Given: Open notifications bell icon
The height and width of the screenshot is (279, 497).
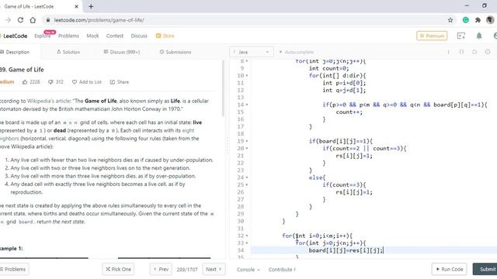Looking at the screenshot, I should 479,36.
